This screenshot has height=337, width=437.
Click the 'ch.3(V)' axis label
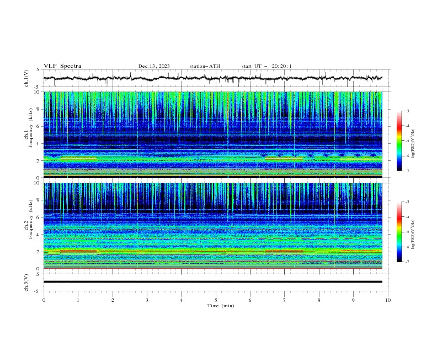pyautogui.click(x=26, y=282)
